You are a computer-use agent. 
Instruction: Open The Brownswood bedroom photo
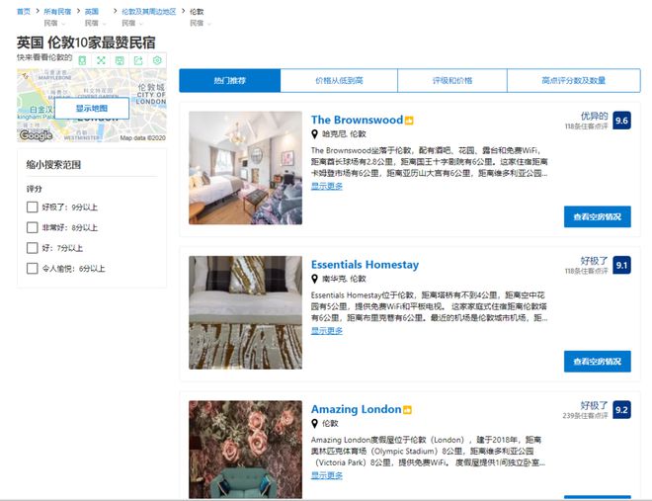(245, 168)
